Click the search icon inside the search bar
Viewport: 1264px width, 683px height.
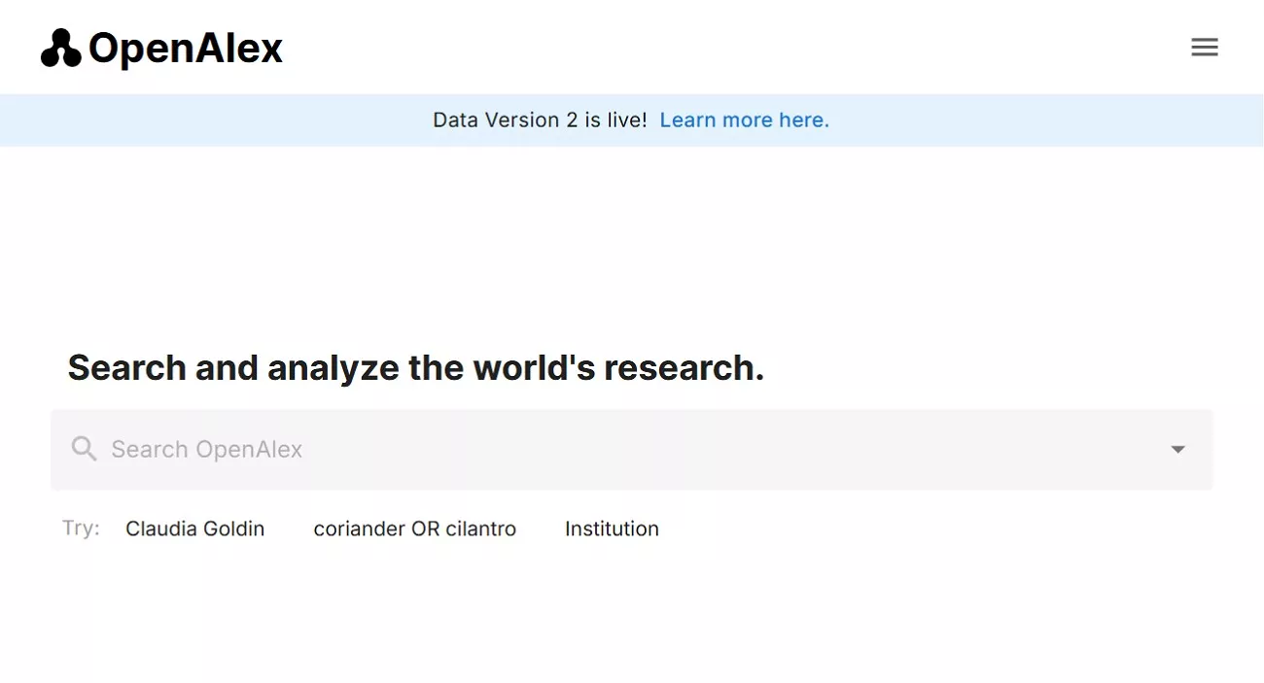tap(84, 449)
